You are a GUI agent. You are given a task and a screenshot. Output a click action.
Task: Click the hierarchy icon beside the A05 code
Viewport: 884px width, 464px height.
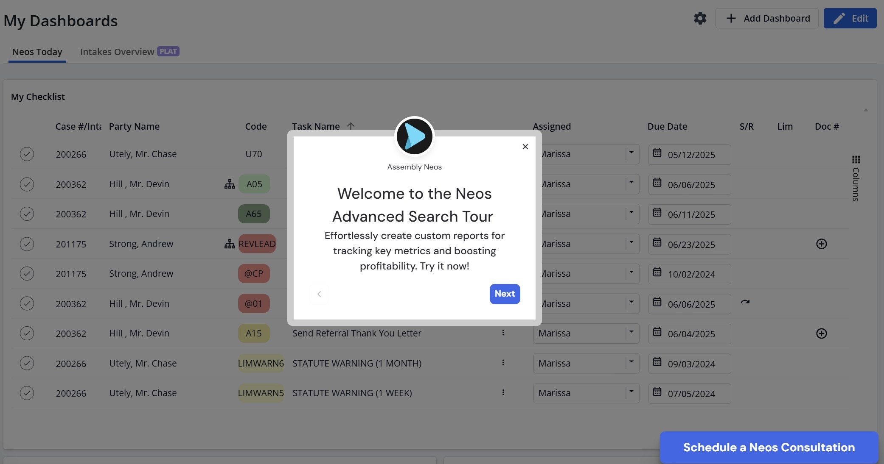pyautogui.click(x=230, y=184)
